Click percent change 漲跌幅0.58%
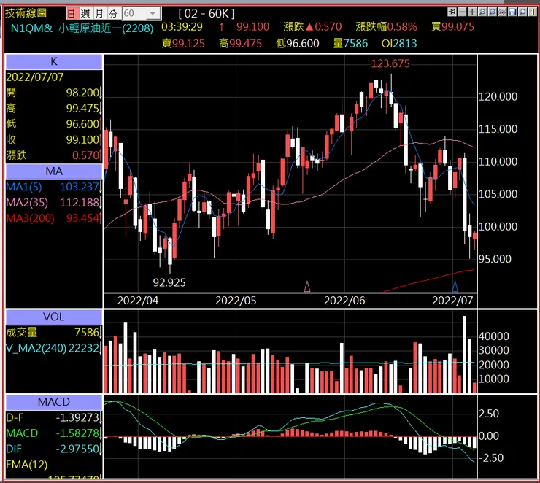Image resolution: width=540 pixels, height=483 pixels. tap(387, 27)
